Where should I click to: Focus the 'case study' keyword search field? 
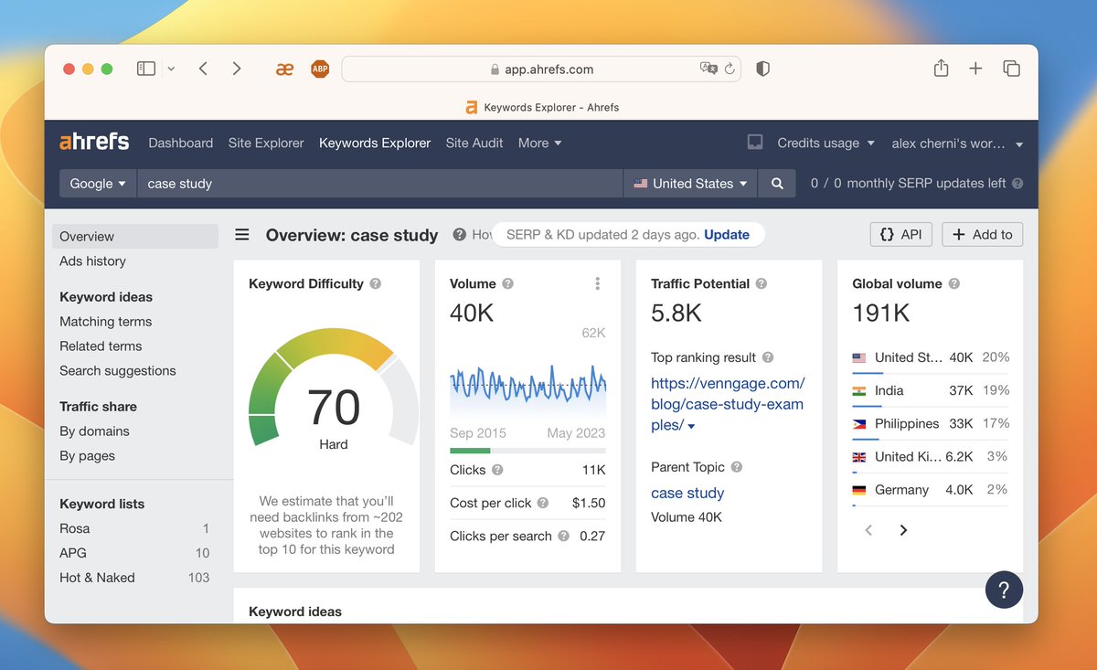coord(379,183)
